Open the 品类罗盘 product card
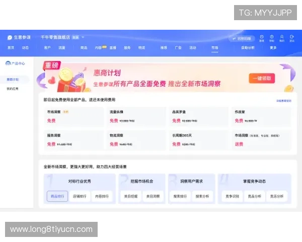The image size is (302, 242). (x=199, y=117)
